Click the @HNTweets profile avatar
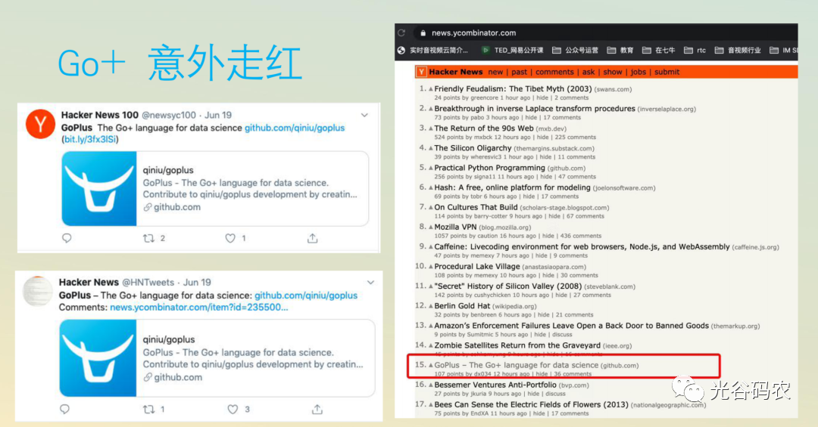The height and width of the screenshot is (427, 818). (x=38, y=291)
